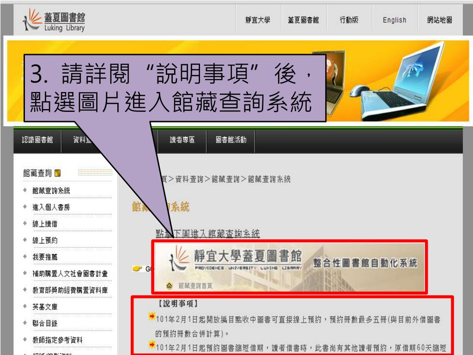473x355 pixels.
Task: Click the Luking Library logo
Action: (x=54, y=20)
